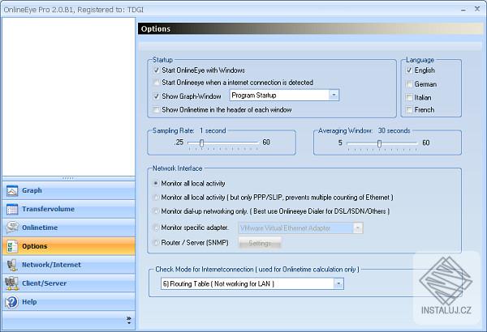The image size is (487, 332).
Task: Show the Client/Server panel
Action: pyautogui.click(x=69, y=283)
